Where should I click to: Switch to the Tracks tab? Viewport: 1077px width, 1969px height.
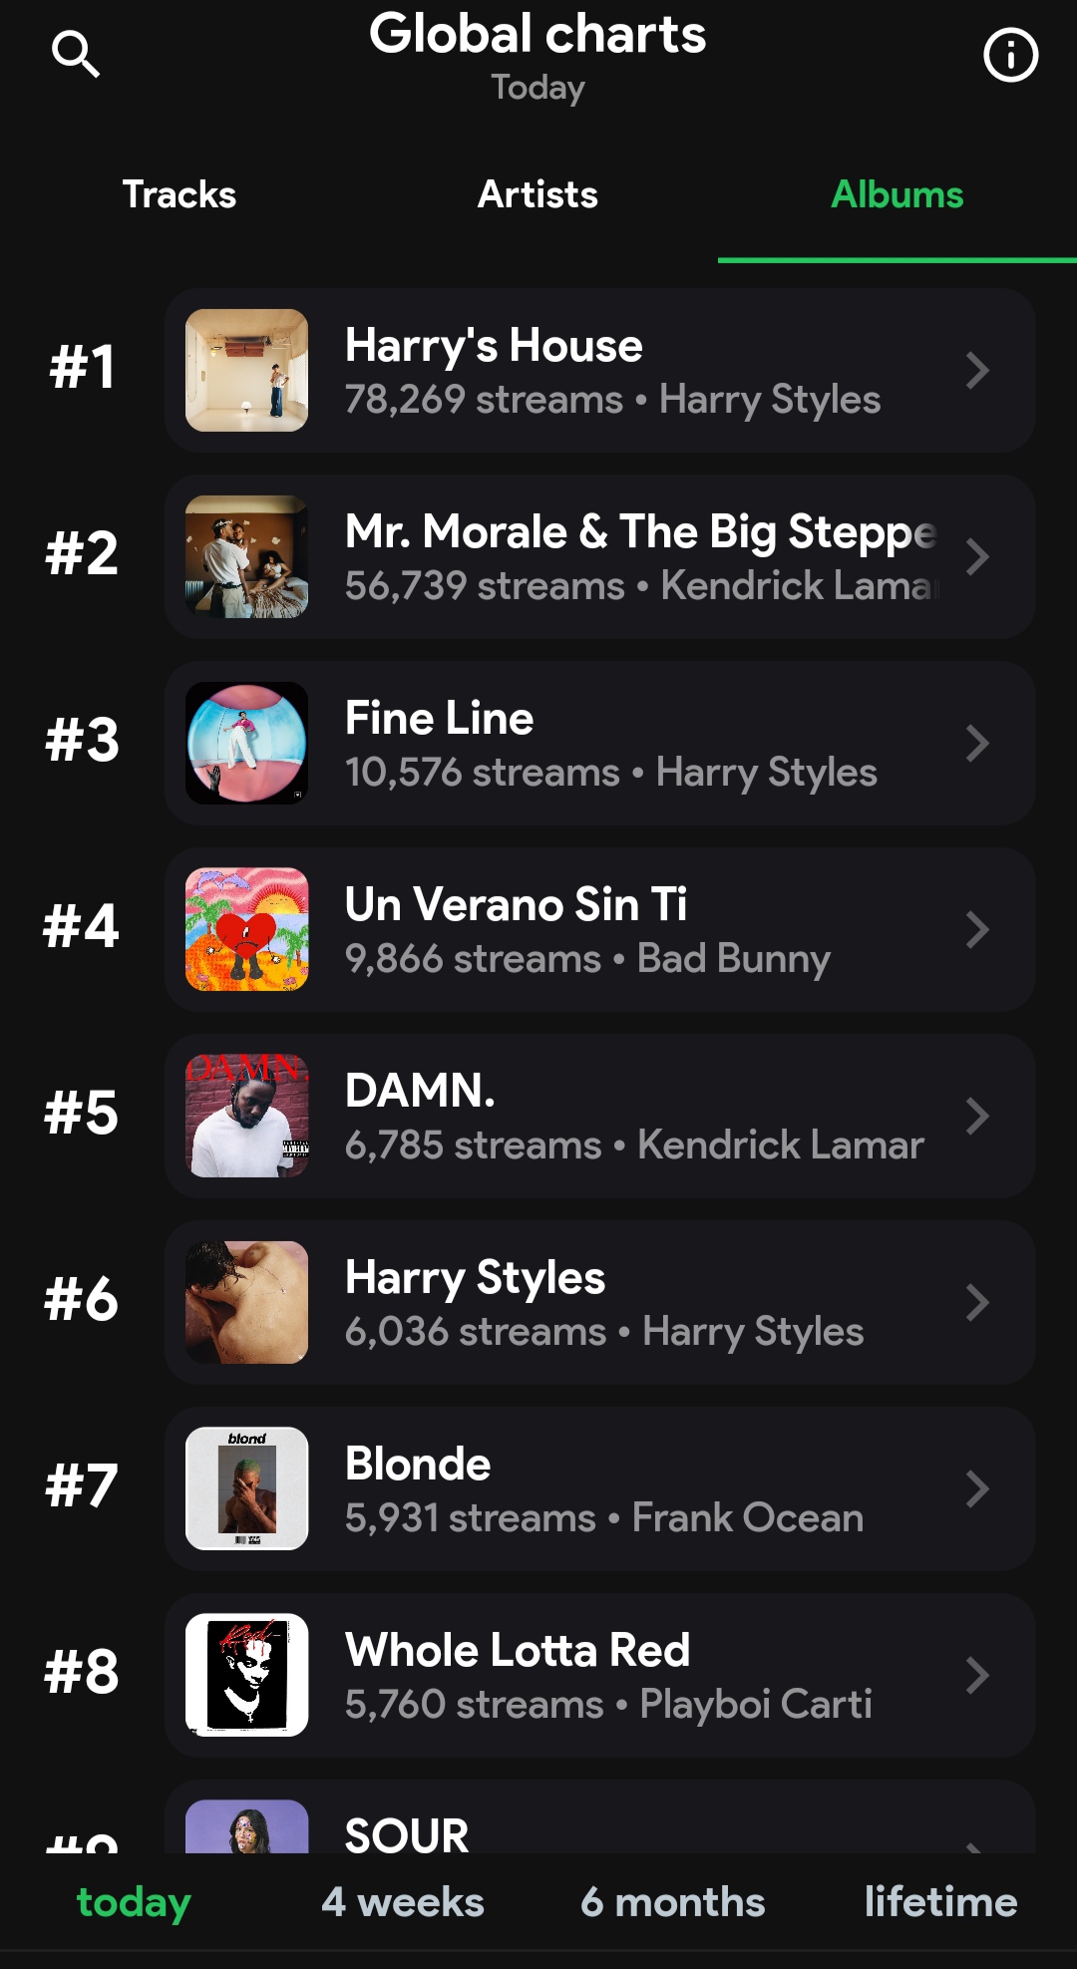coord(179,194)
